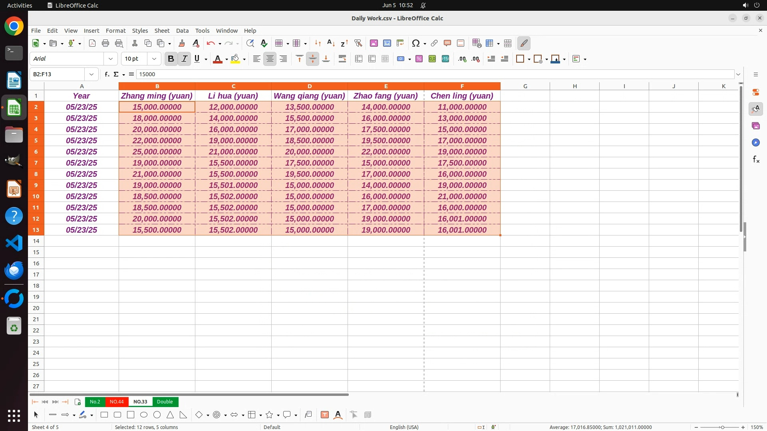This screenshot has height=431, width=767.
Task: Open the font size dropdown list
Action: 154,59
